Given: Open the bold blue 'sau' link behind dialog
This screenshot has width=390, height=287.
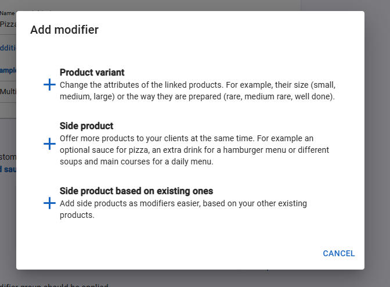Looking at the screenshot, I should point(8,169).
